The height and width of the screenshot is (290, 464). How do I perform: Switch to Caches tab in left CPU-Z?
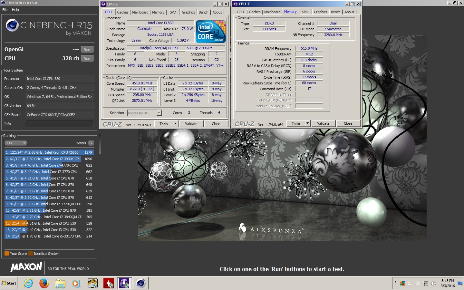(122, 12)
